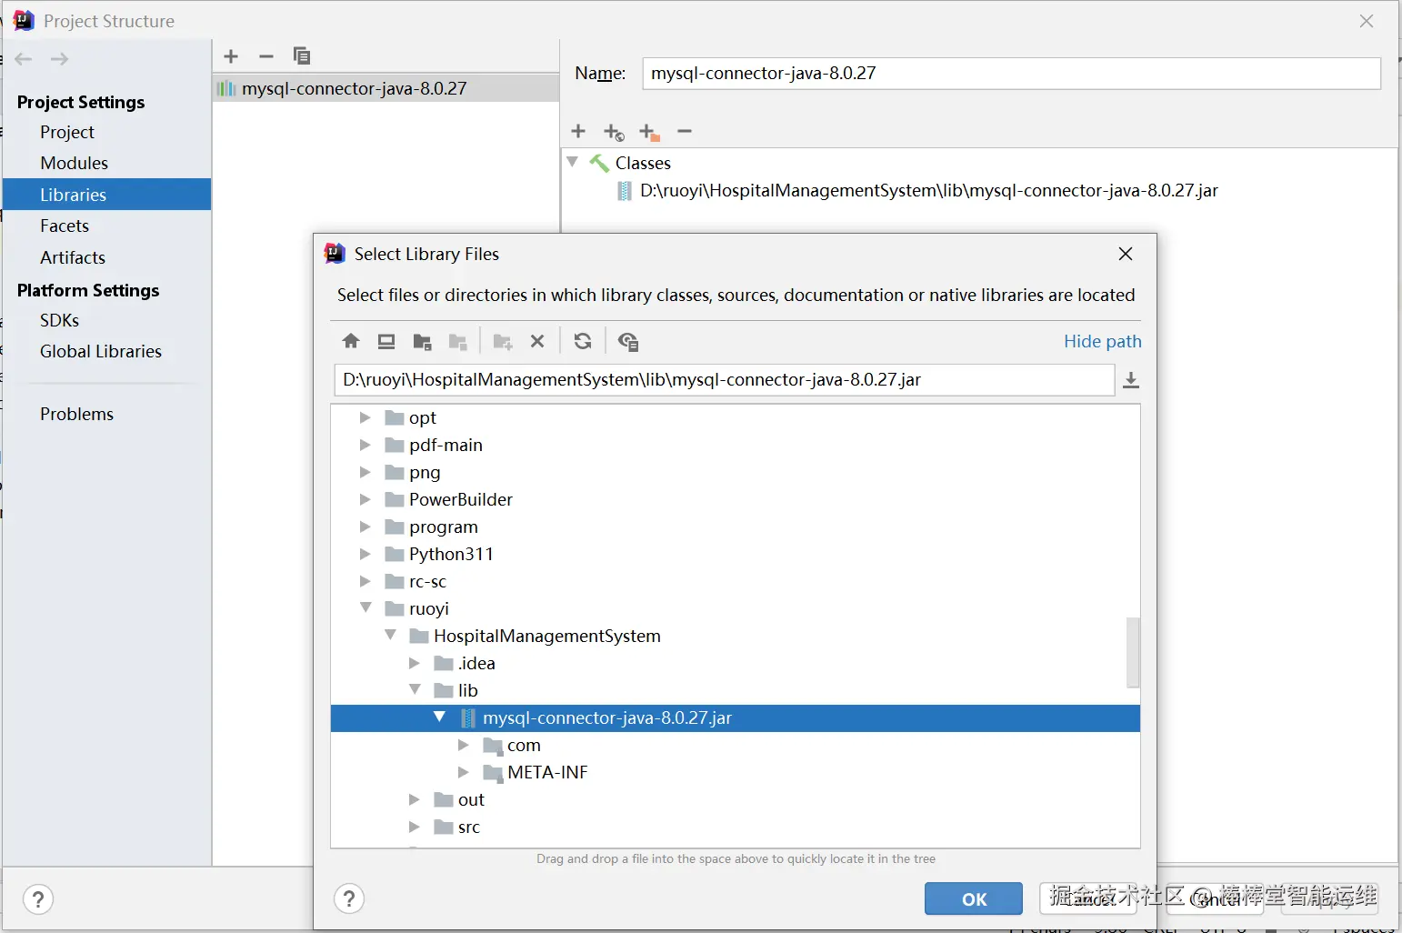Click file tree vertical scrollbar thumb
This screenshot has width=1402, height=933.
(x=1133, y=653)
